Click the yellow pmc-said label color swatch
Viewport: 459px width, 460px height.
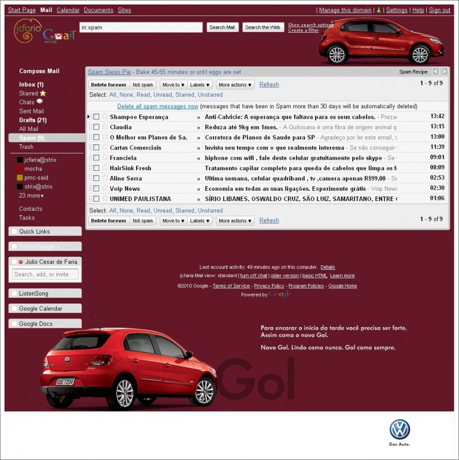20,178
